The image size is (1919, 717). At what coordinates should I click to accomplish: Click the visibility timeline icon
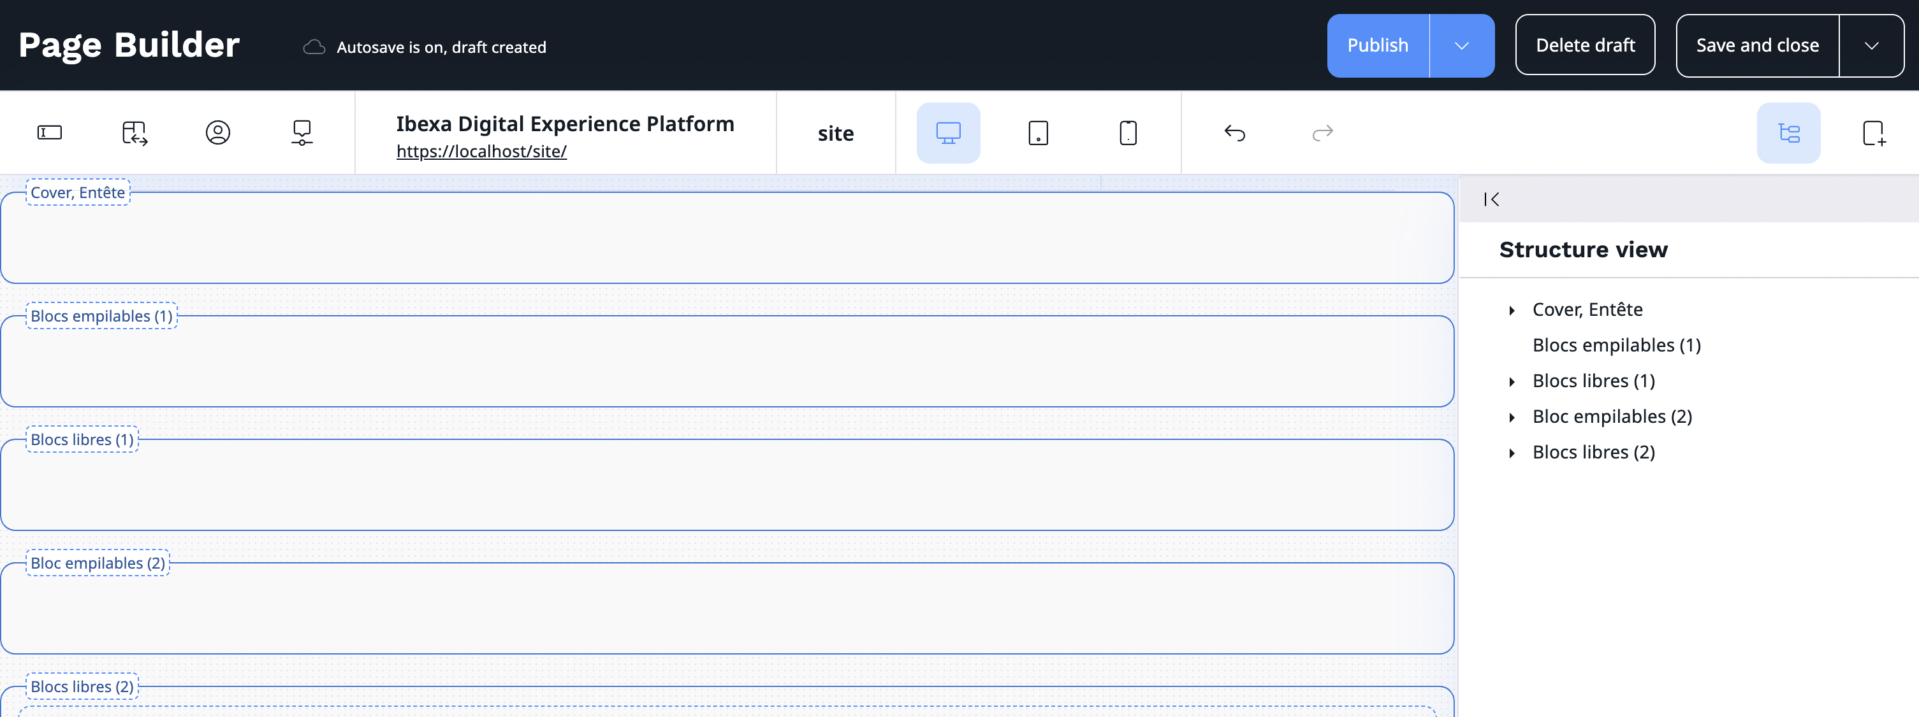(302, 132)
